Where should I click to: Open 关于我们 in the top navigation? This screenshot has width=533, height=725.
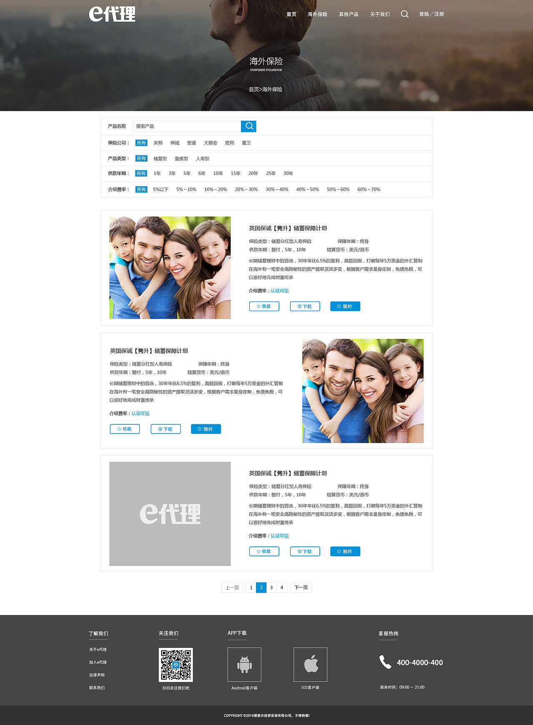tap(380, 14)
